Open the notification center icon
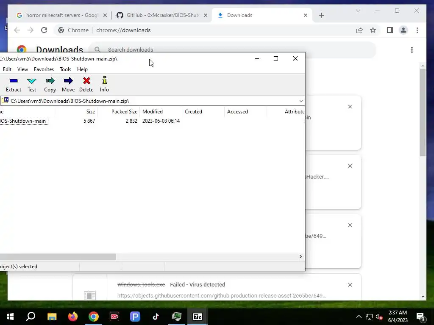This screenshot has height=325, width=434. tap(421, 317)
